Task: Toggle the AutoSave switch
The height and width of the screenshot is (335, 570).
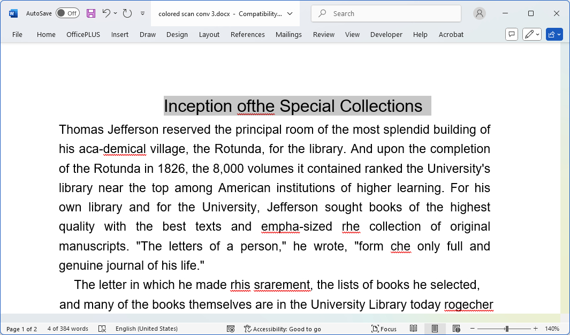Action: 67,13
